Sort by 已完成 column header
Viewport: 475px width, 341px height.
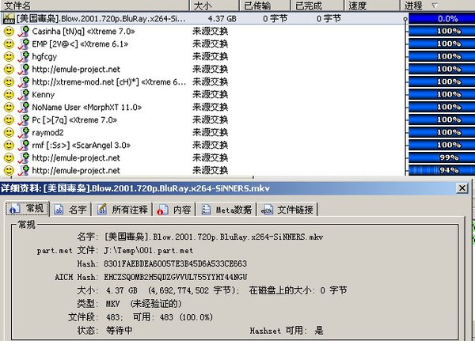point(317,6)
